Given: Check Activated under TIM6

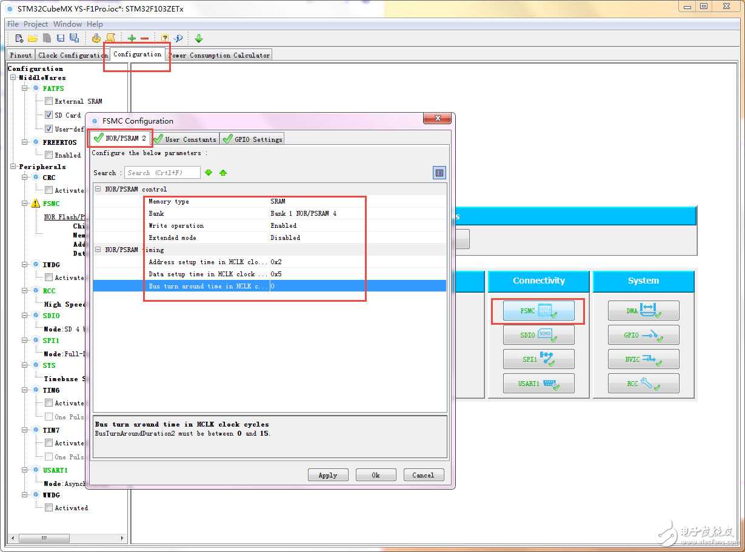Looking at the screenshot, I should 49,403.
